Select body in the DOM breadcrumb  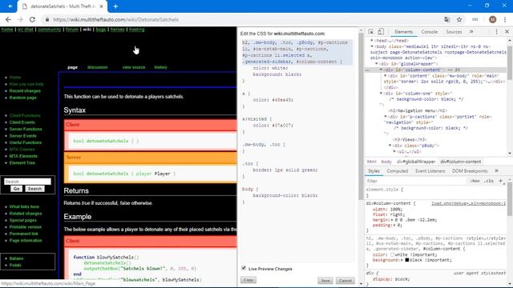pyautogui.click(x=386, y=162)
